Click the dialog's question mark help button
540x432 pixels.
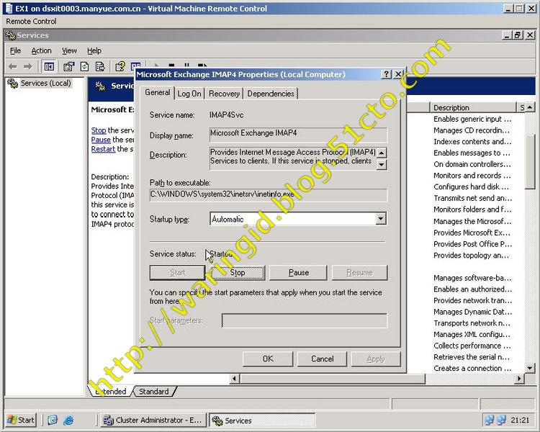tap(387, 74)
